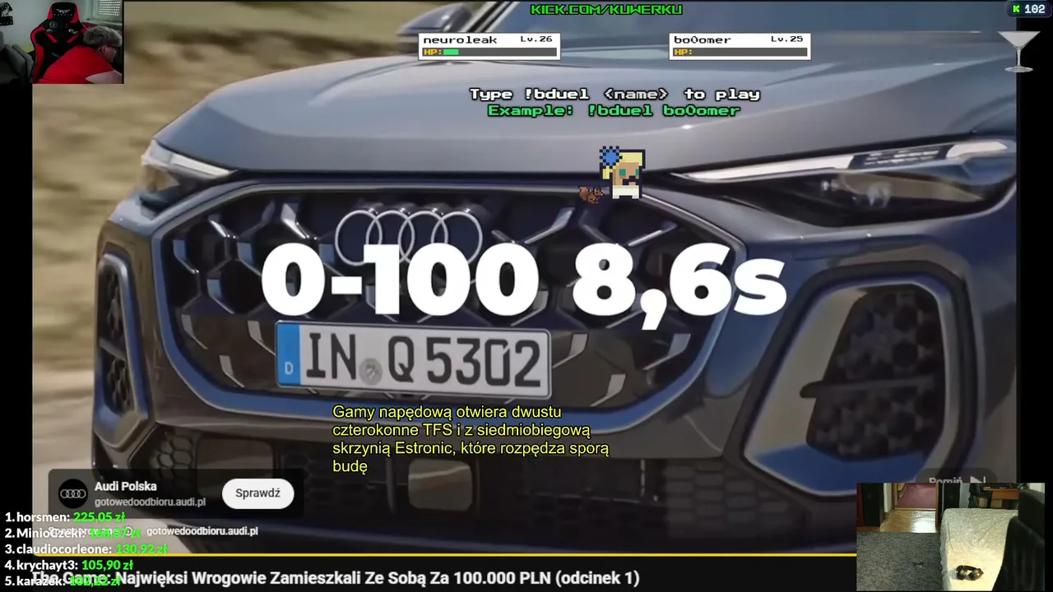This screenshot has width=1053, height=592.
Task: Click the 'Lv.25' level label
Action: pyautogui.click(x=786, y=39)
